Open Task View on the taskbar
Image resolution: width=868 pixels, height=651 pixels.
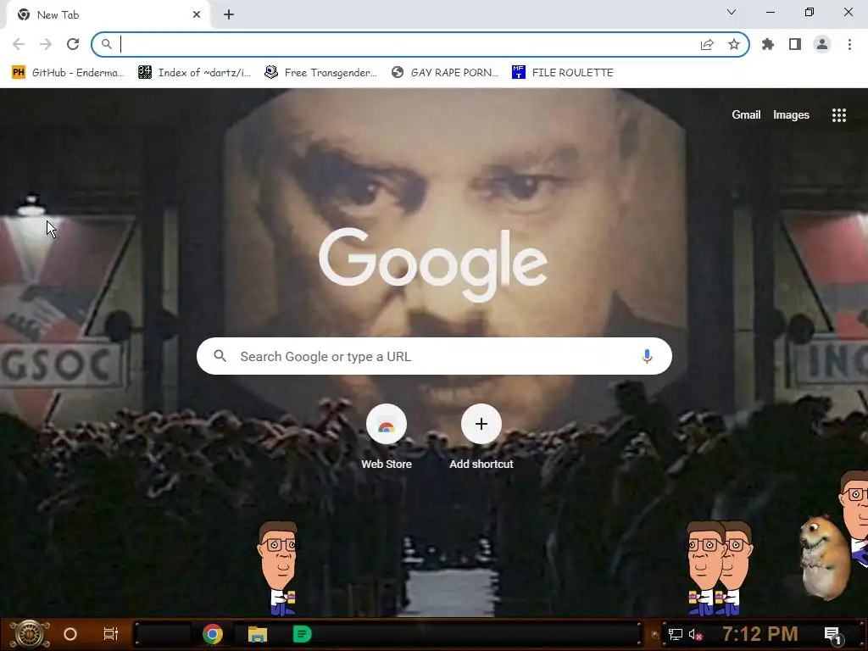coord(111,634)
